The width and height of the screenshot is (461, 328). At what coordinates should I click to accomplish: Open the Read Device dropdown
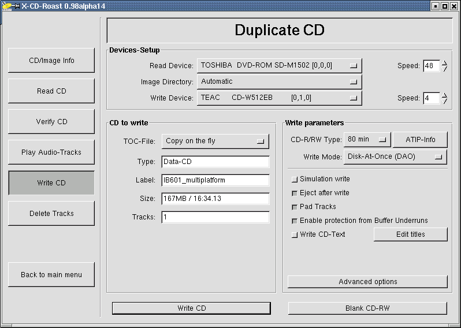[x=279, y=66]
